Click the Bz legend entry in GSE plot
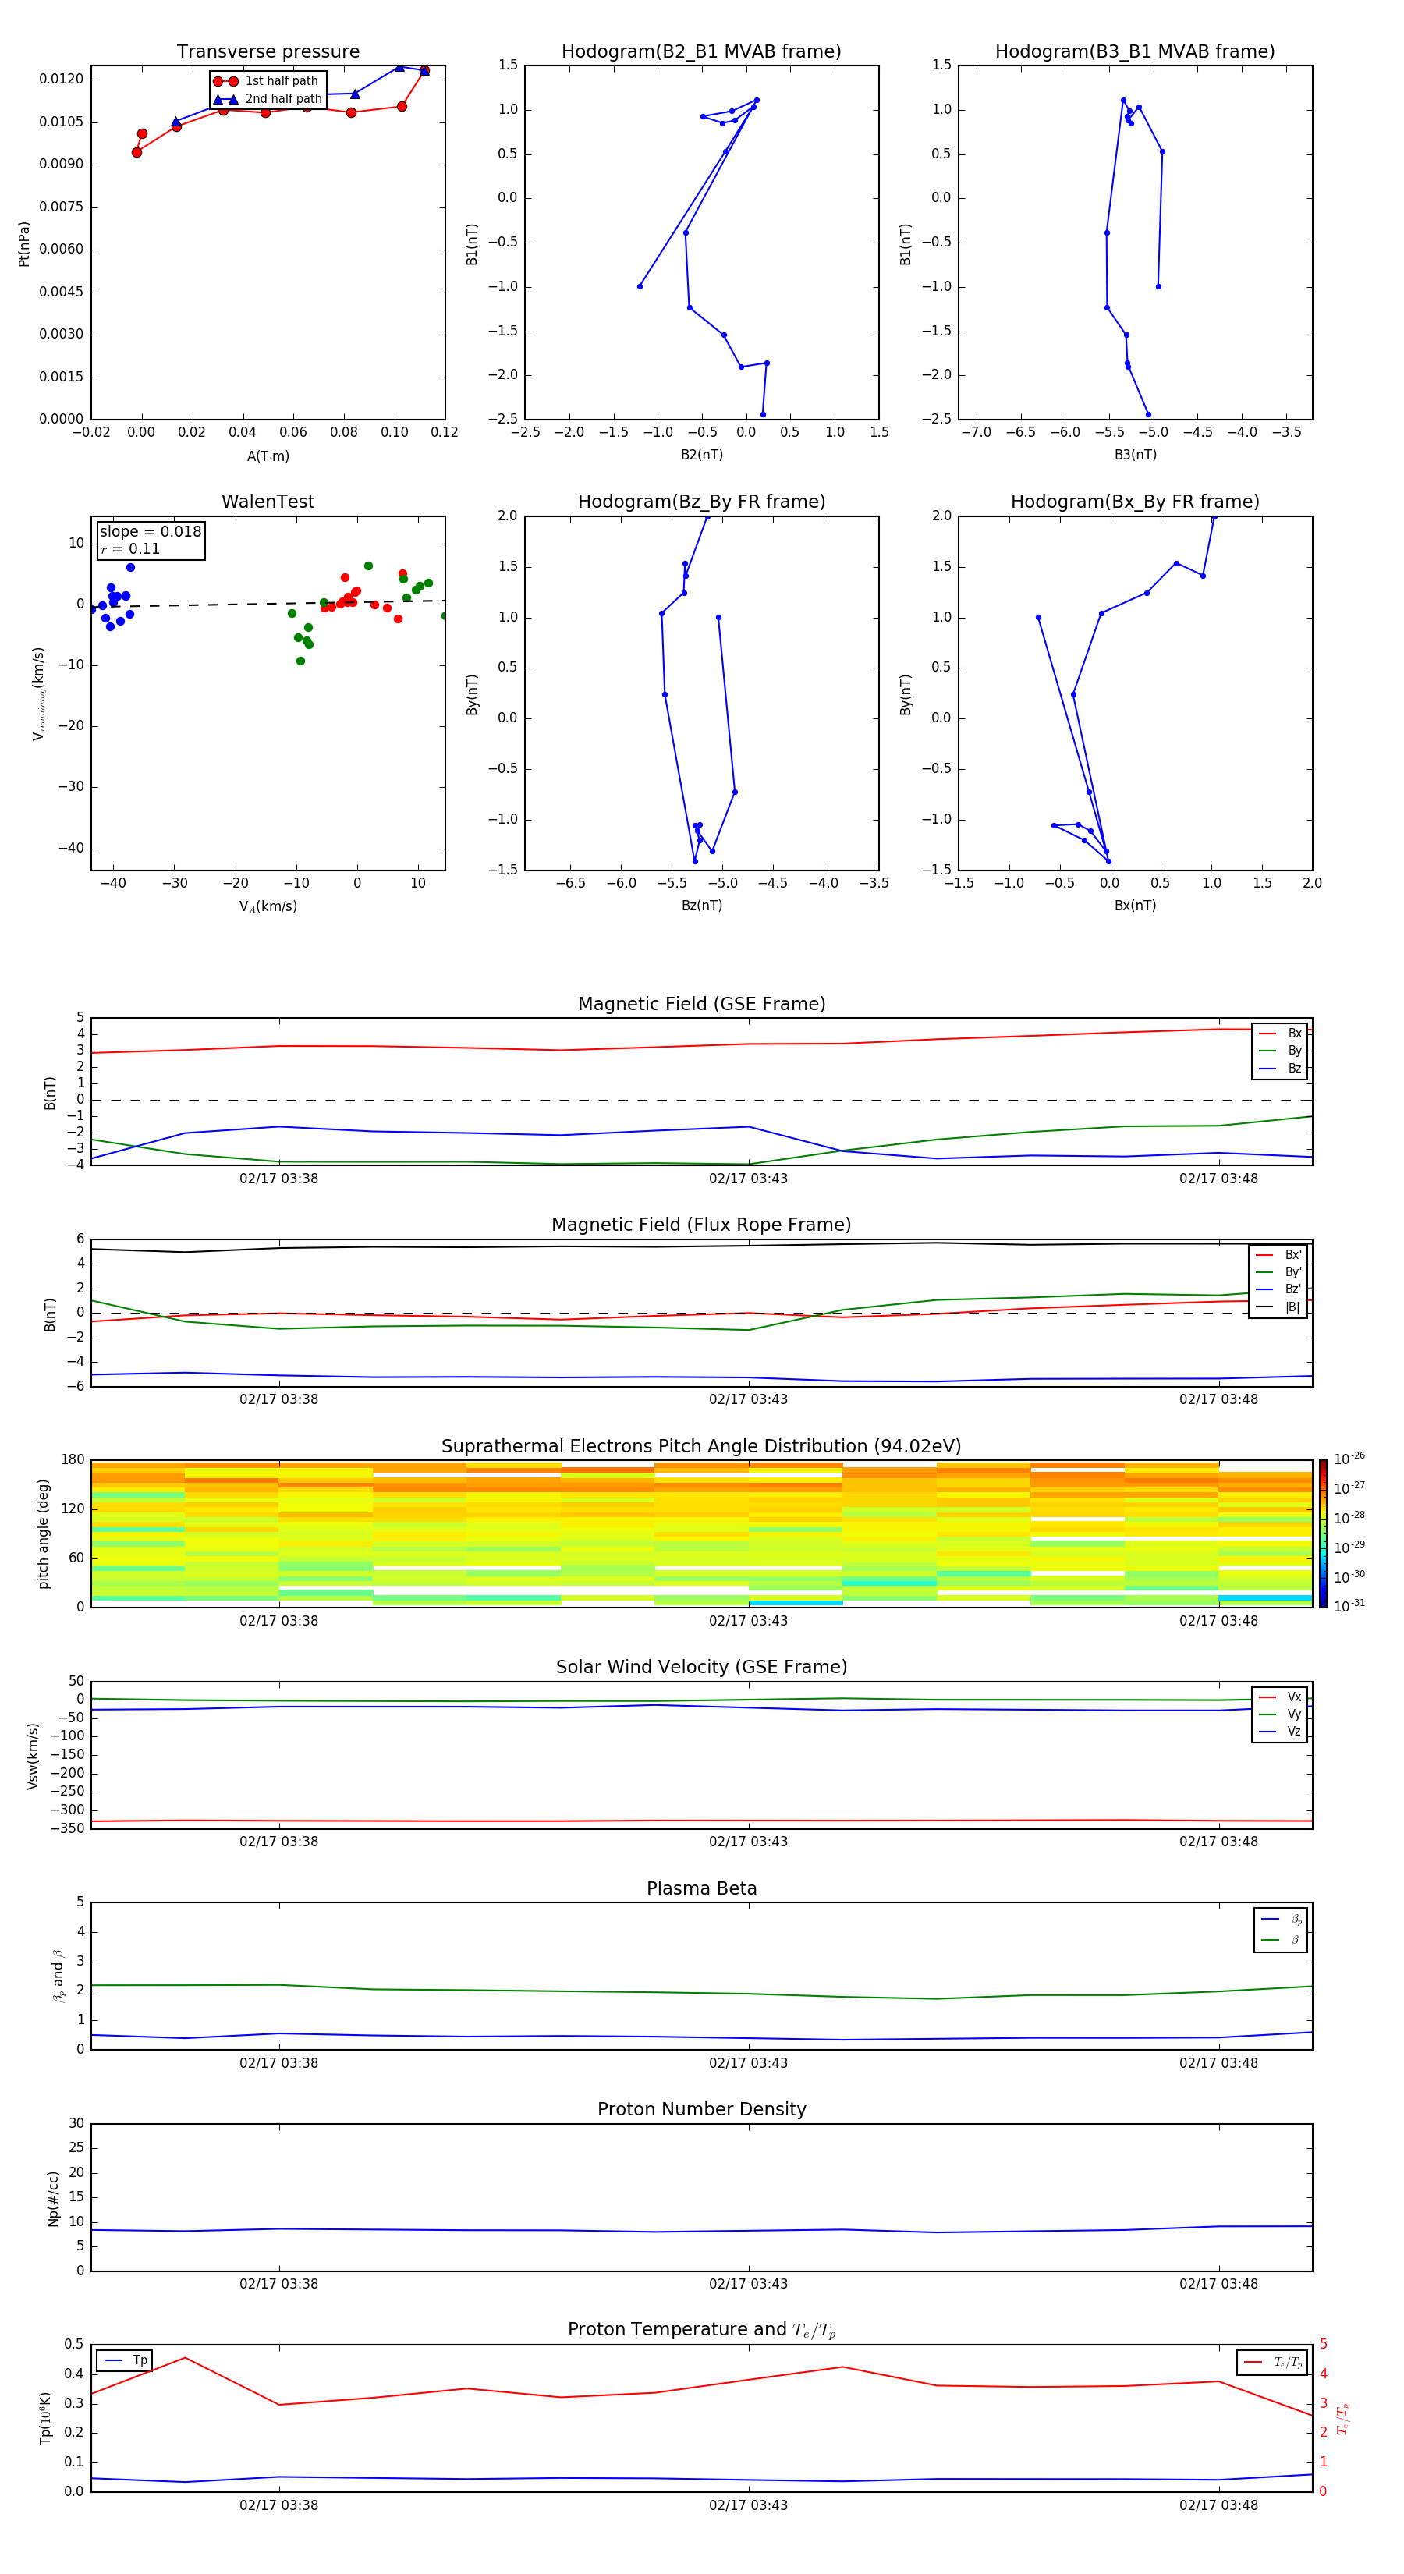The width and height of the screenshot is (1404, 2574). pos(1280,1068)
